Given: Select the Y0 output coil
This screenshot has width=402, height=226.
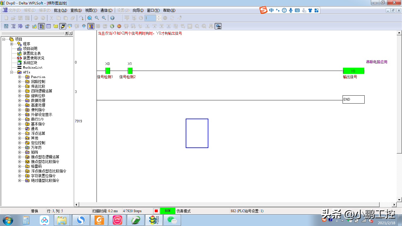Looking at the screenshot, I should pyautogui.click(x=353, y=71).
